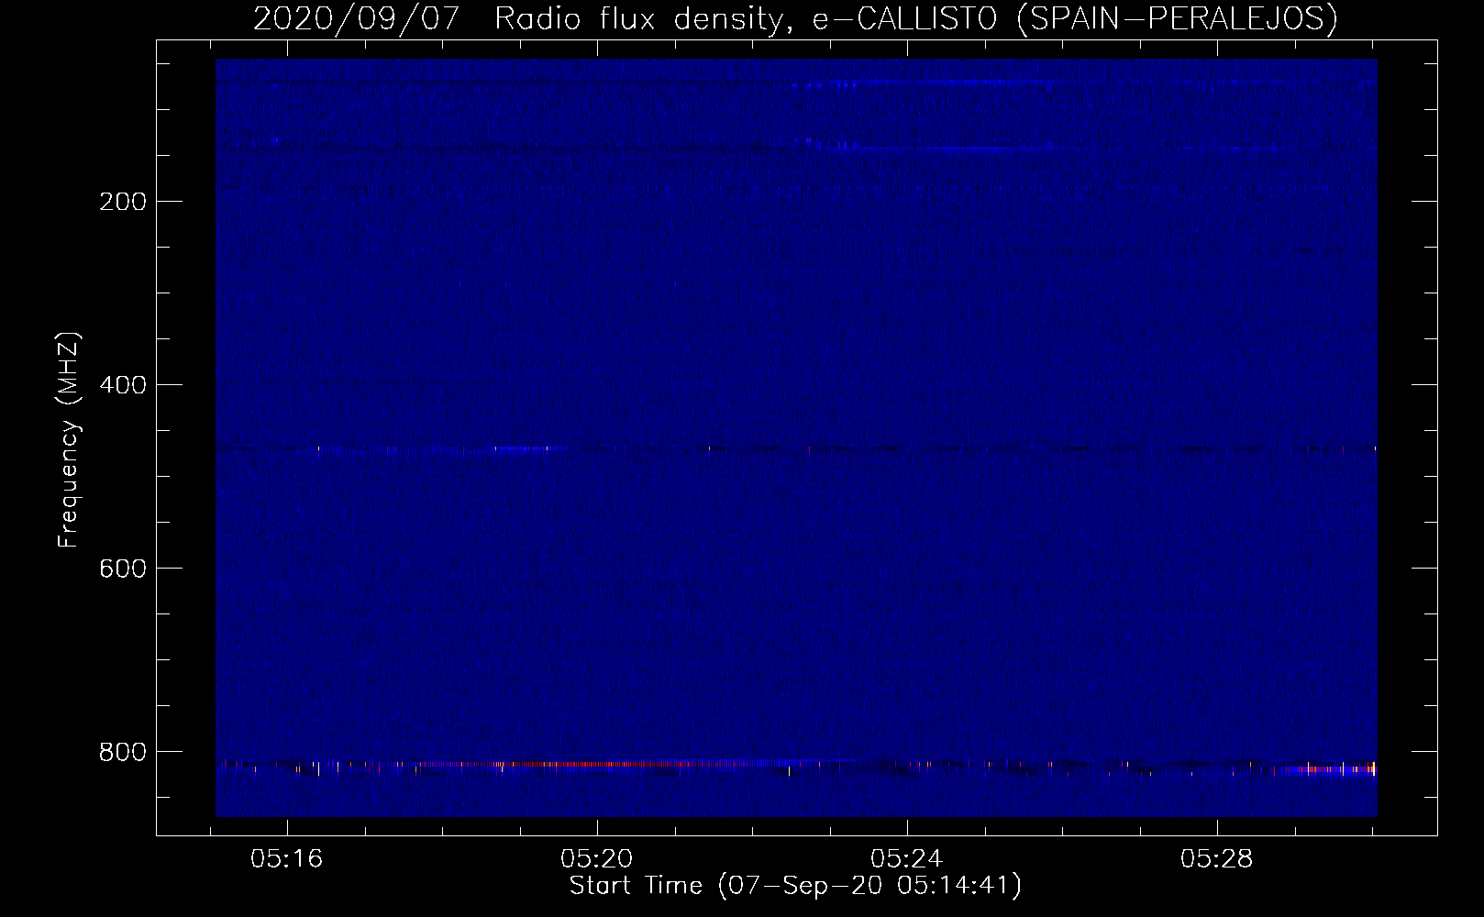The image size is (1484, 917).
Task: Click the plot title 'Radio flux density, e-CALLISTO (SPAIN-PERALEJOS)'
Action: click(x=916, y=19)
